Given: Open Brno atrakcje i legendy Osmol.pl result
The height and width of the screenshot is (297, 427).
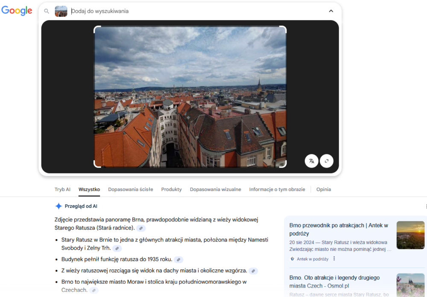Looking at the screenshot, I should point(334,282).
